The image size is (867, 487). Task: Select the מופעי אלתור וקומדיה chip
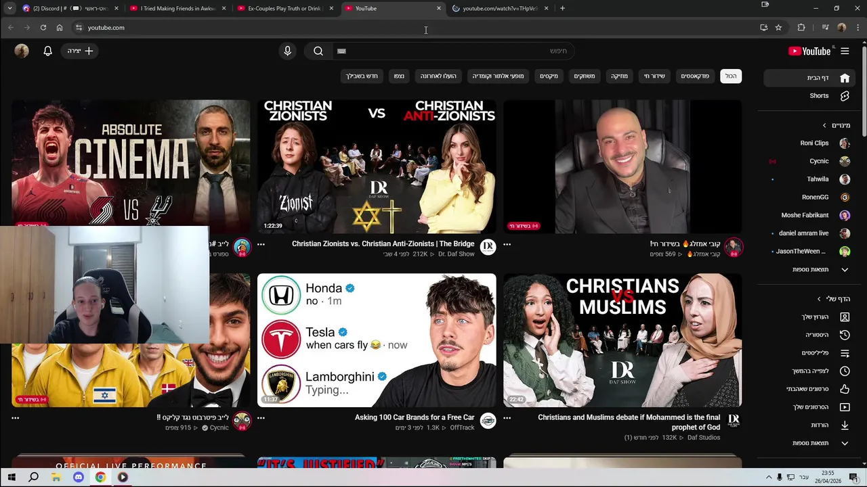click(498, 76)
